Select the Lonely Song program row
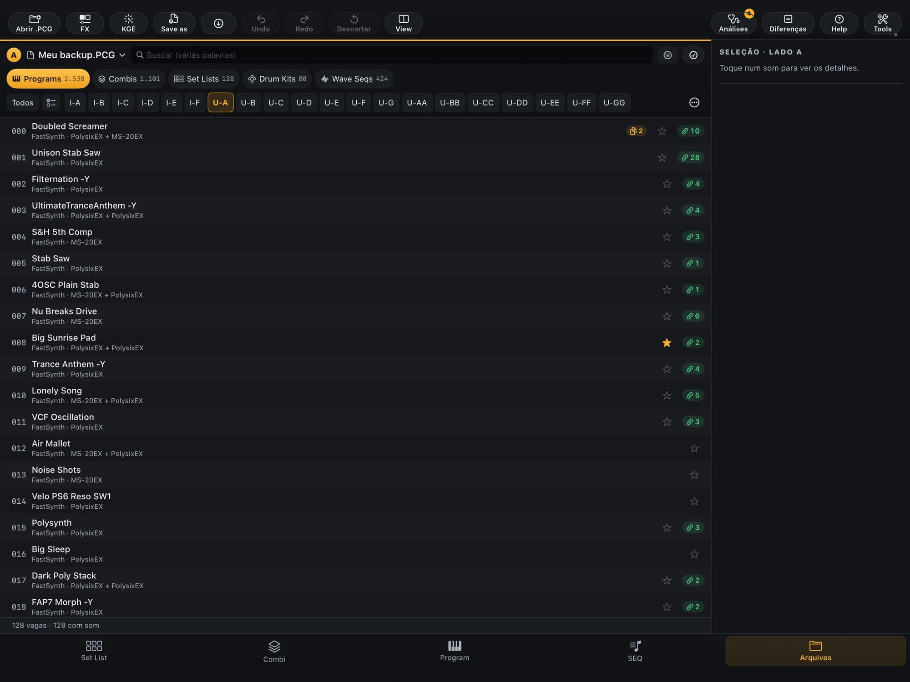Screen dimensions: 910x682 (355, 395)
